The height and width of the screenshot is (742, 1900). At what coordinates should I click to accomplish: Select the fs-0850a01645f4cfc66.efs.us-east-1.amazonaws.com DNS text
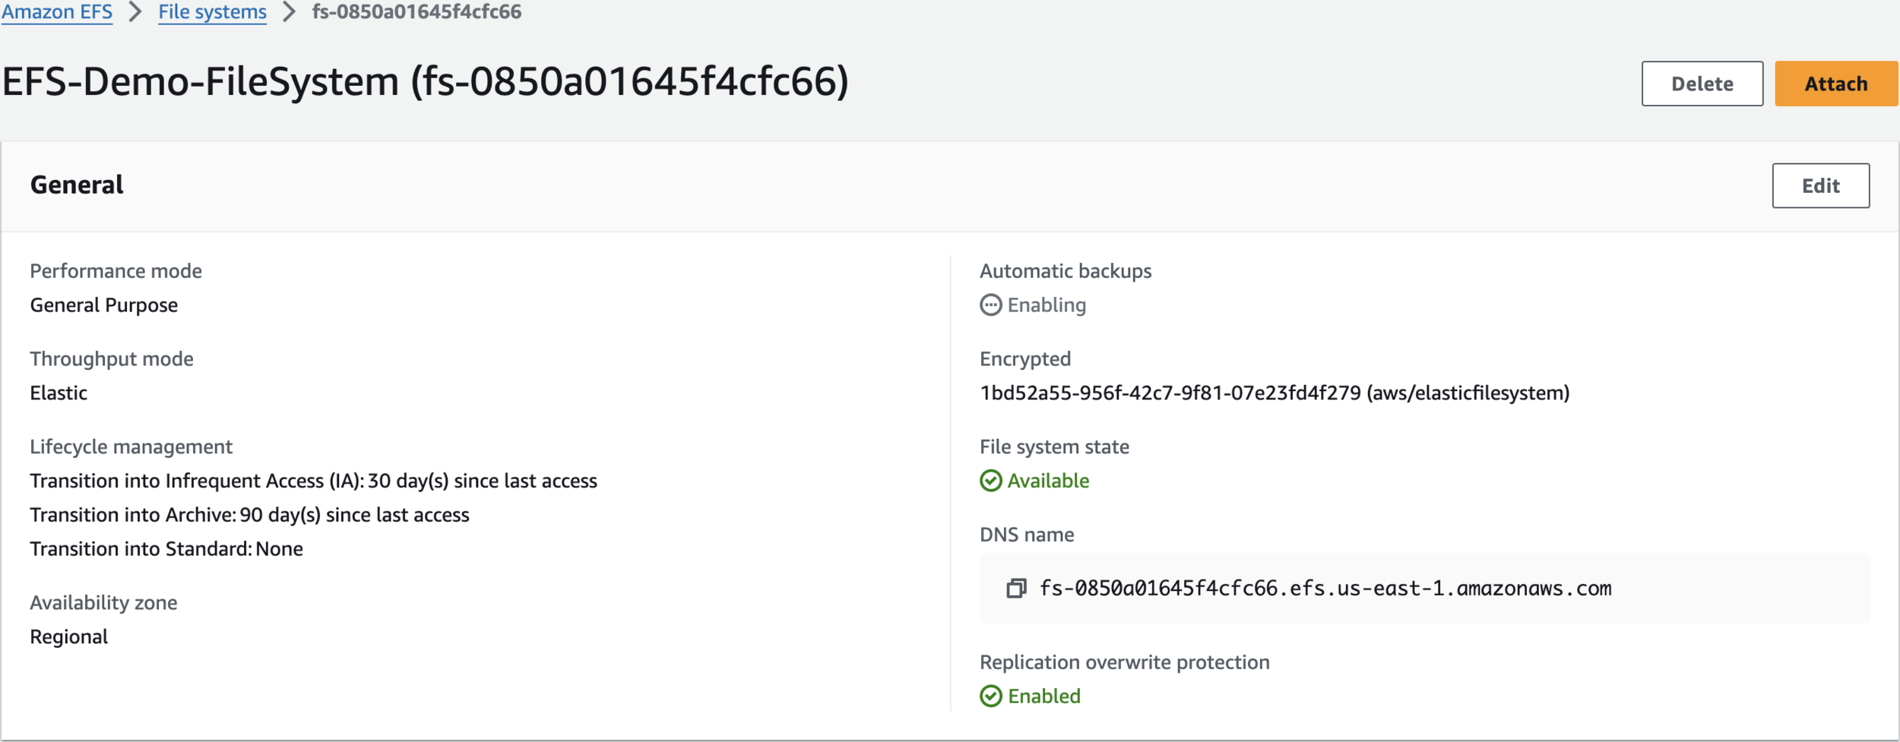(x=1325, y=589)
